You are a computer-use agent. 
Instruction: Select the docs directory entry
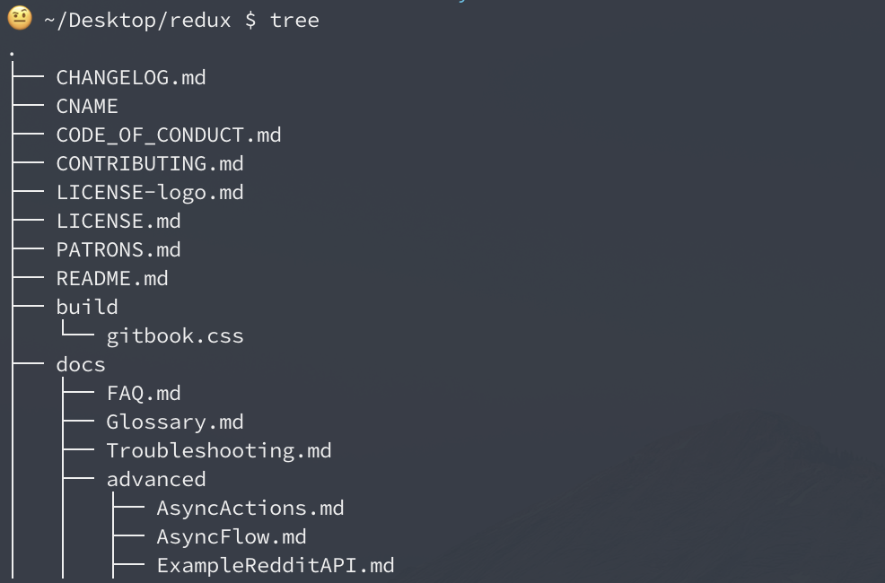pyautogui.click(x=81, y=365)
